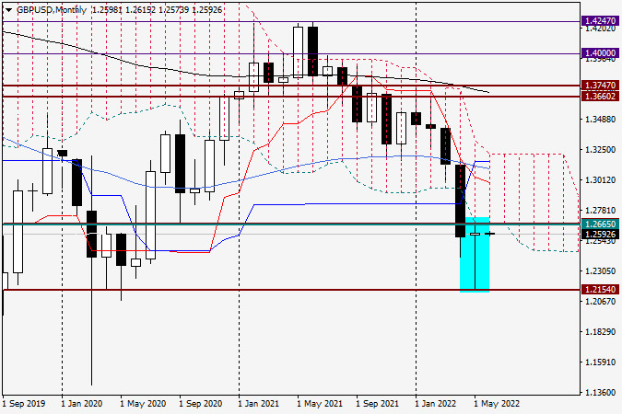This screenshot has height=414, width=622.
Task: Click the 1.32500 price scale value
Action: 601,149
